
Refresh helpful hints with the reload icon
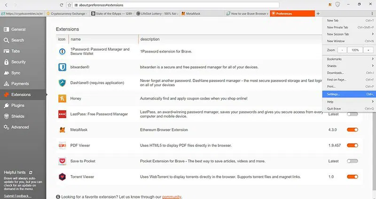(x=31, y=172)
